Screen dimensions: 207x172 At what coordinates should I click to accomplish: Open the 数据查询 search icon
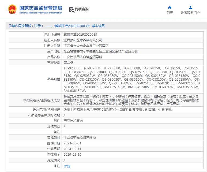pos(72,10)
